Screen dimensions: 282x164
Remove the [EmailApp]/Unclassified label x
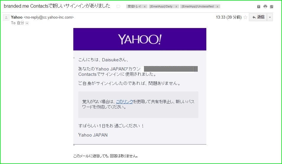[x=218, y=6]
